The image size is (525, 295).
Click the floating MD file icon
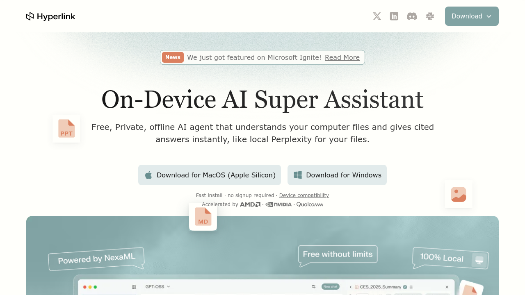click(x=203, y=216)
